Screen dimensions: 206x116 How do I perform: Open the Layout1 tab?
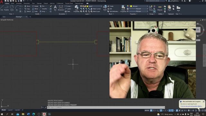(10, 110)
